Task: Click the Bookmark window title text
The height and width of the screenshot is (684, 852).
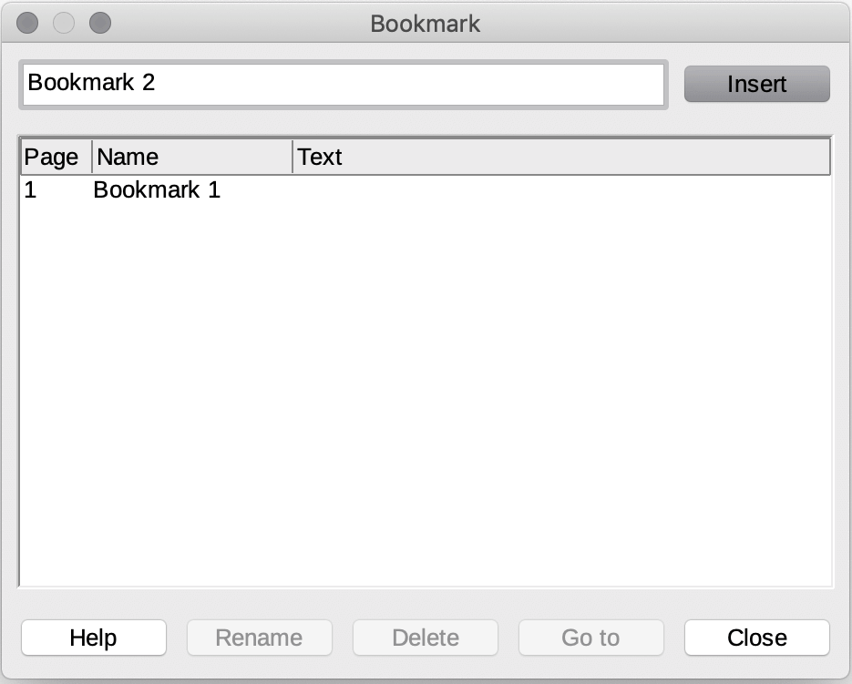Action: [425, 24]
